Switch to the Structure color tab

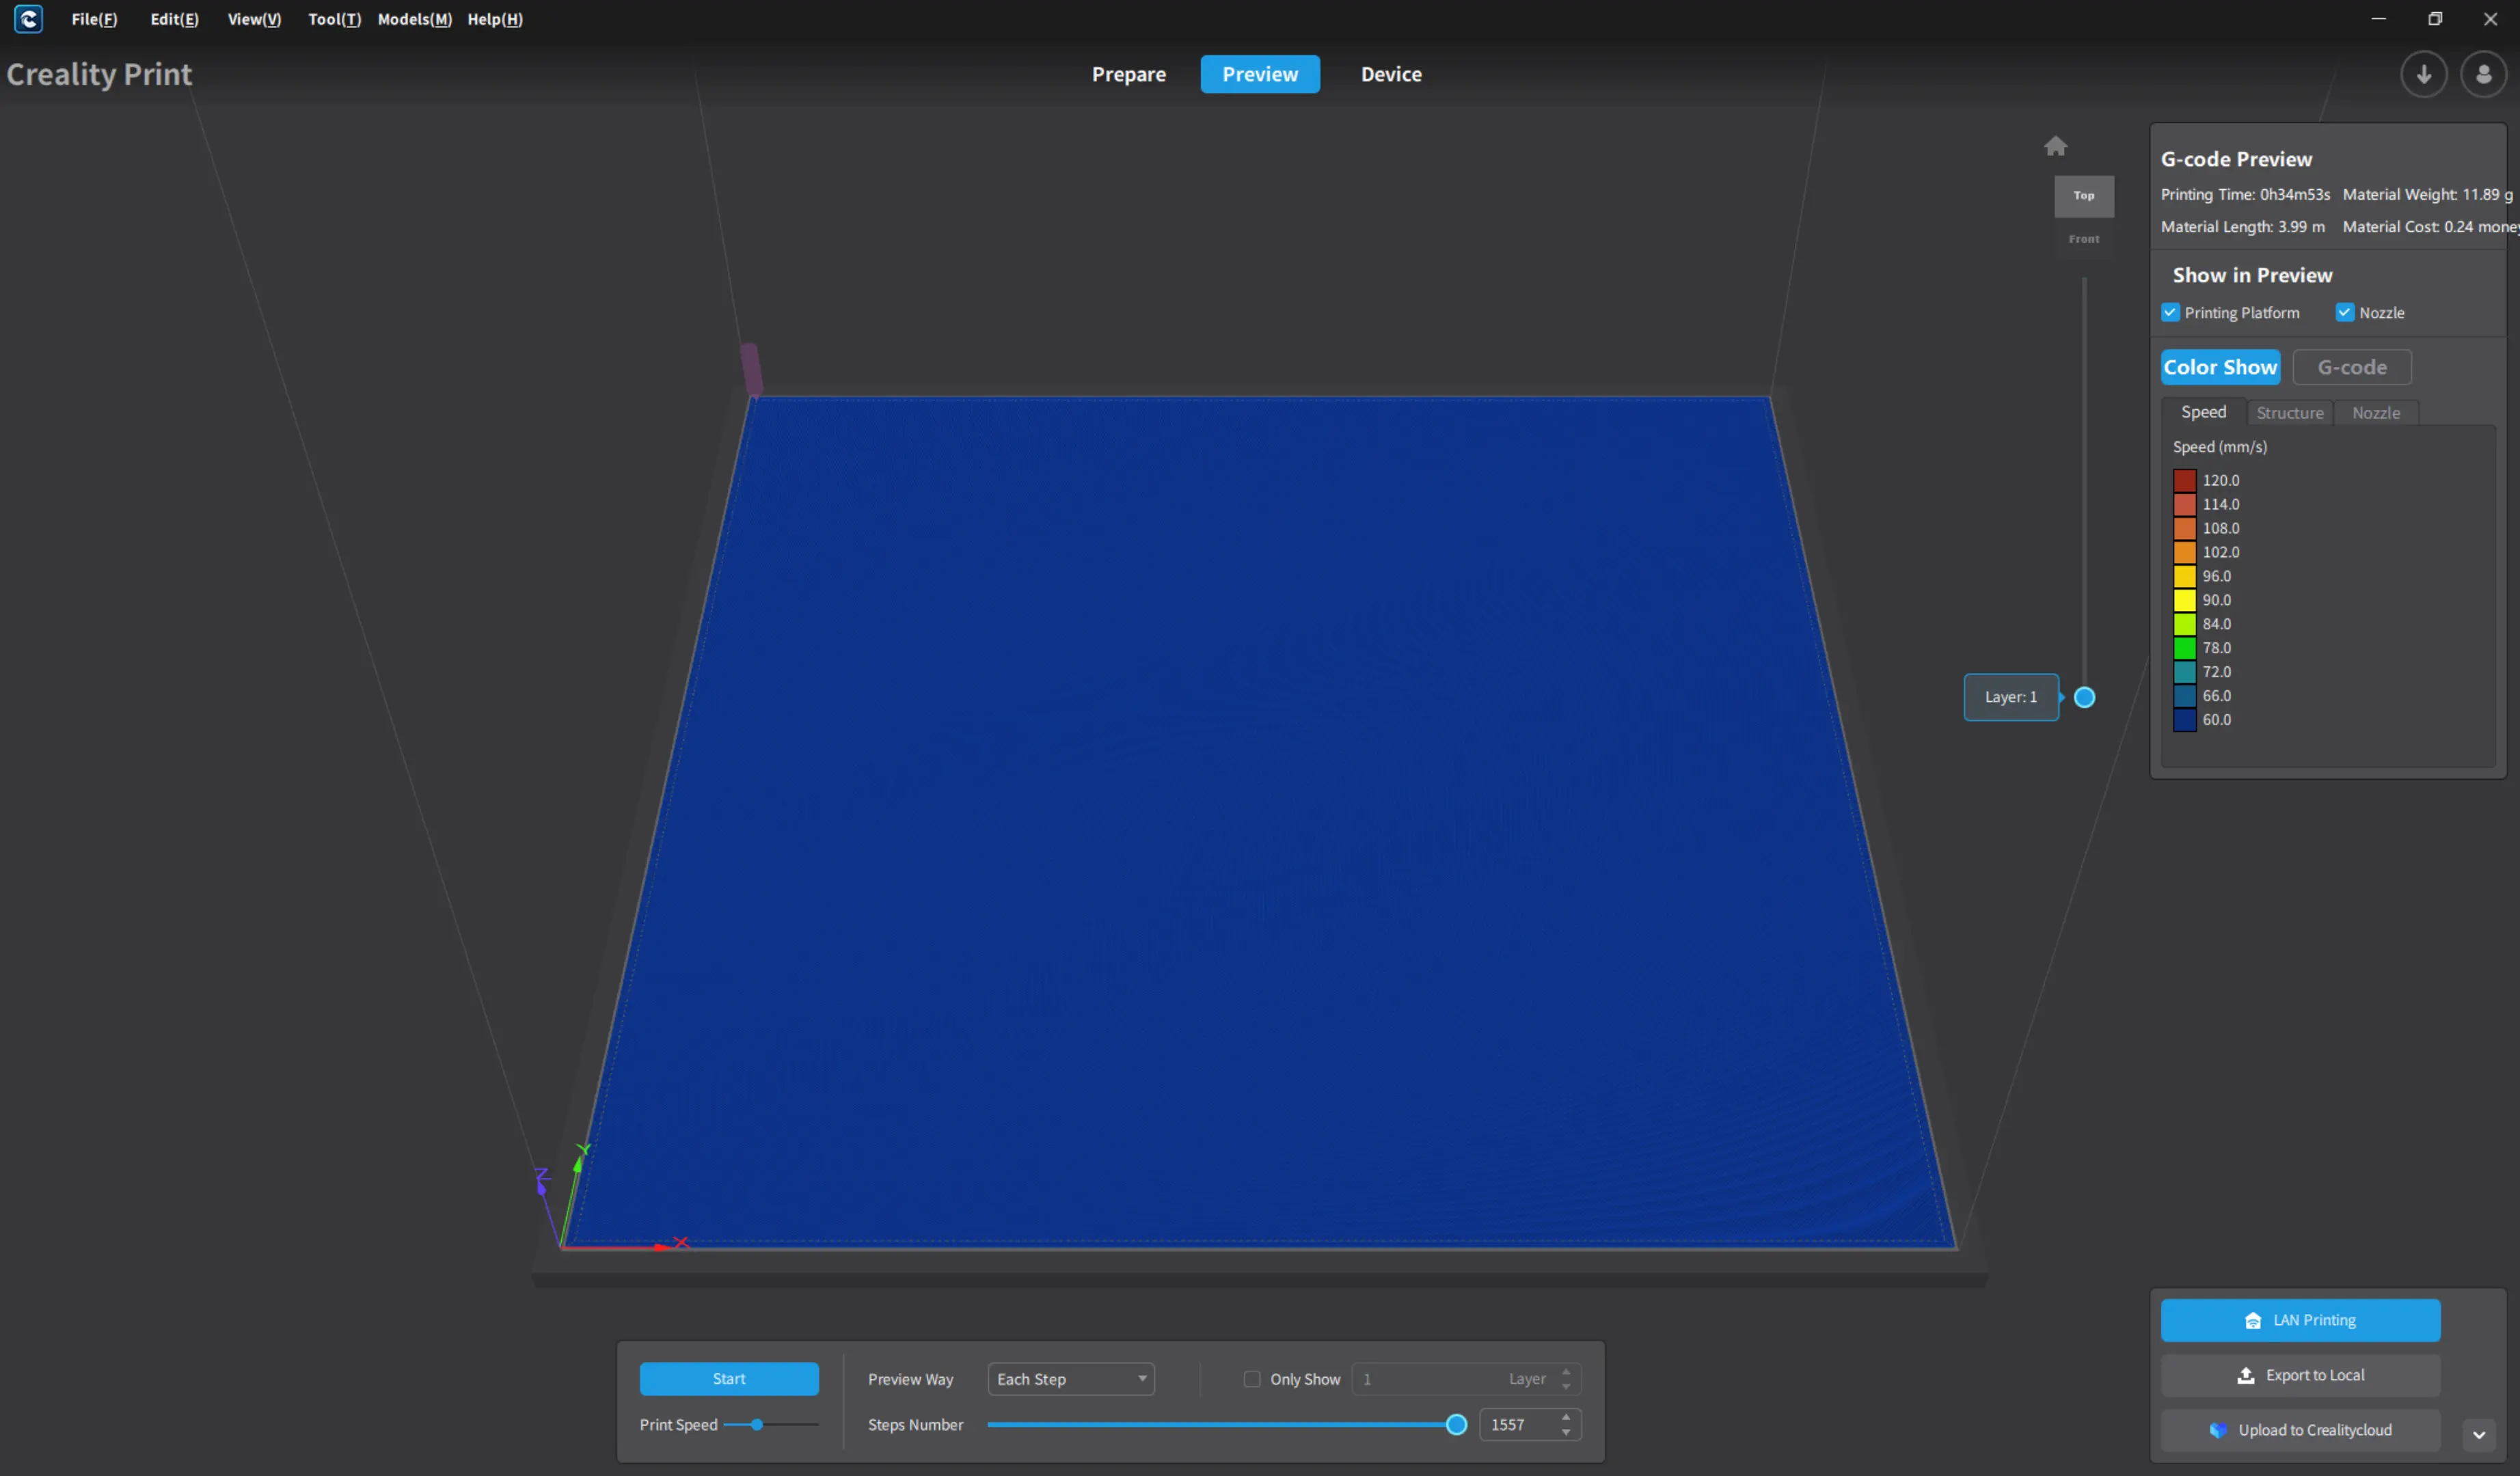click(x=2290, y=413)
